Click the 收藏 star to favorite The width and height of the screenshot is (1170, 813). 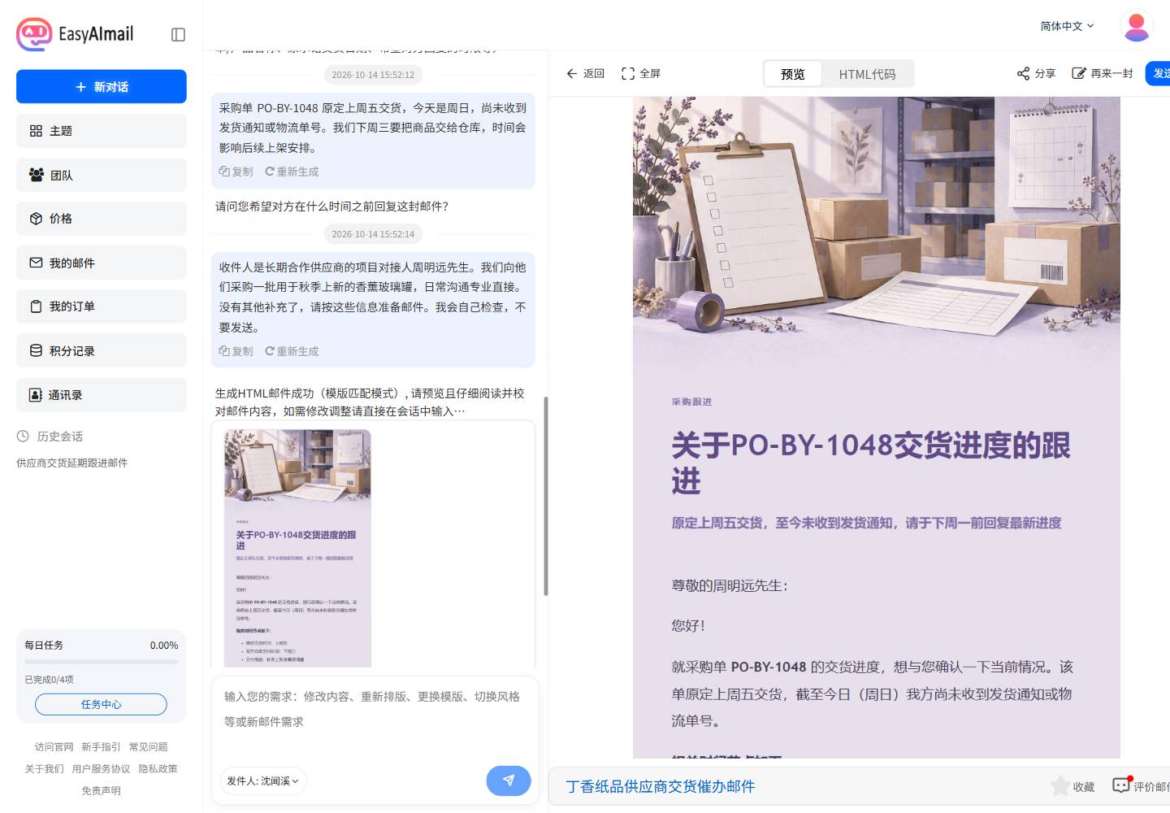click(x=1059, y=785)
